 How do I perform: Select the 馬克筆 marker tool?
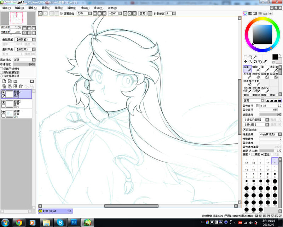[x=247, y=76]
